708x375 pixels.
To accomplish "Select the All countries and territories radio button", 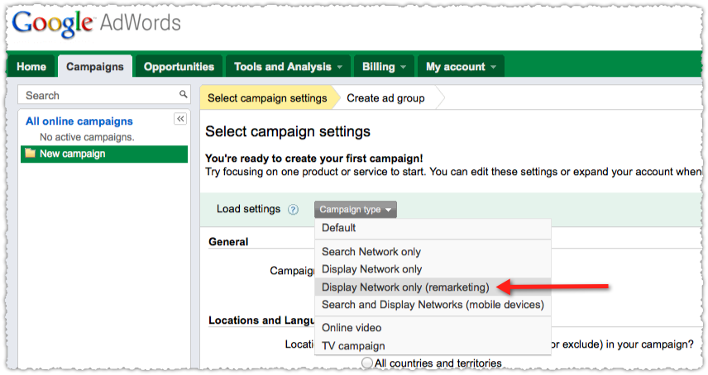I will (367, 363).
